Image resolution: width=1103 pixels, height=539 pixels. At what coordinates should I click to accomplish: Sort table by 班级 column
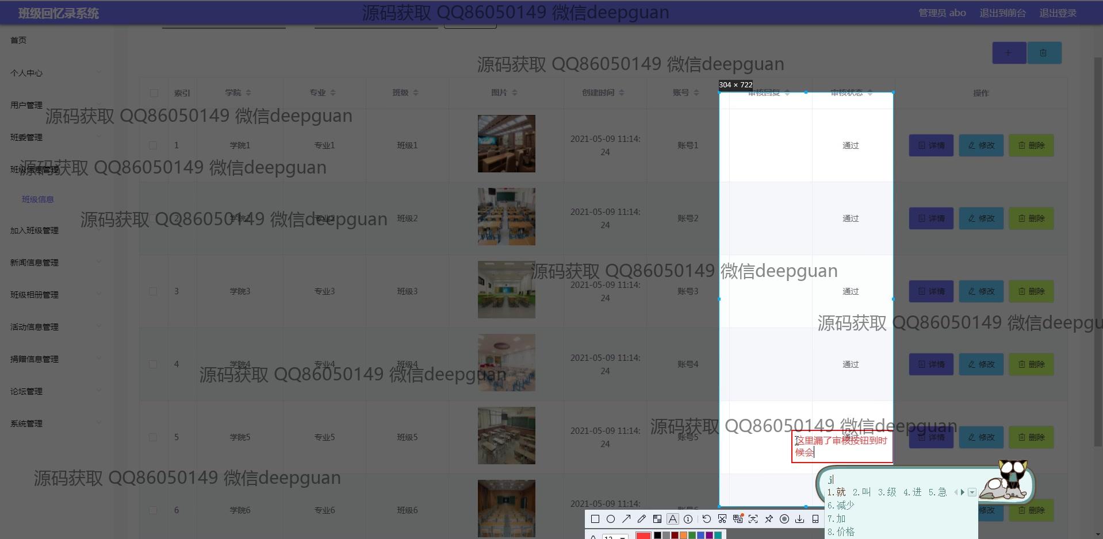pyautogui.click(x=416, y=93)
